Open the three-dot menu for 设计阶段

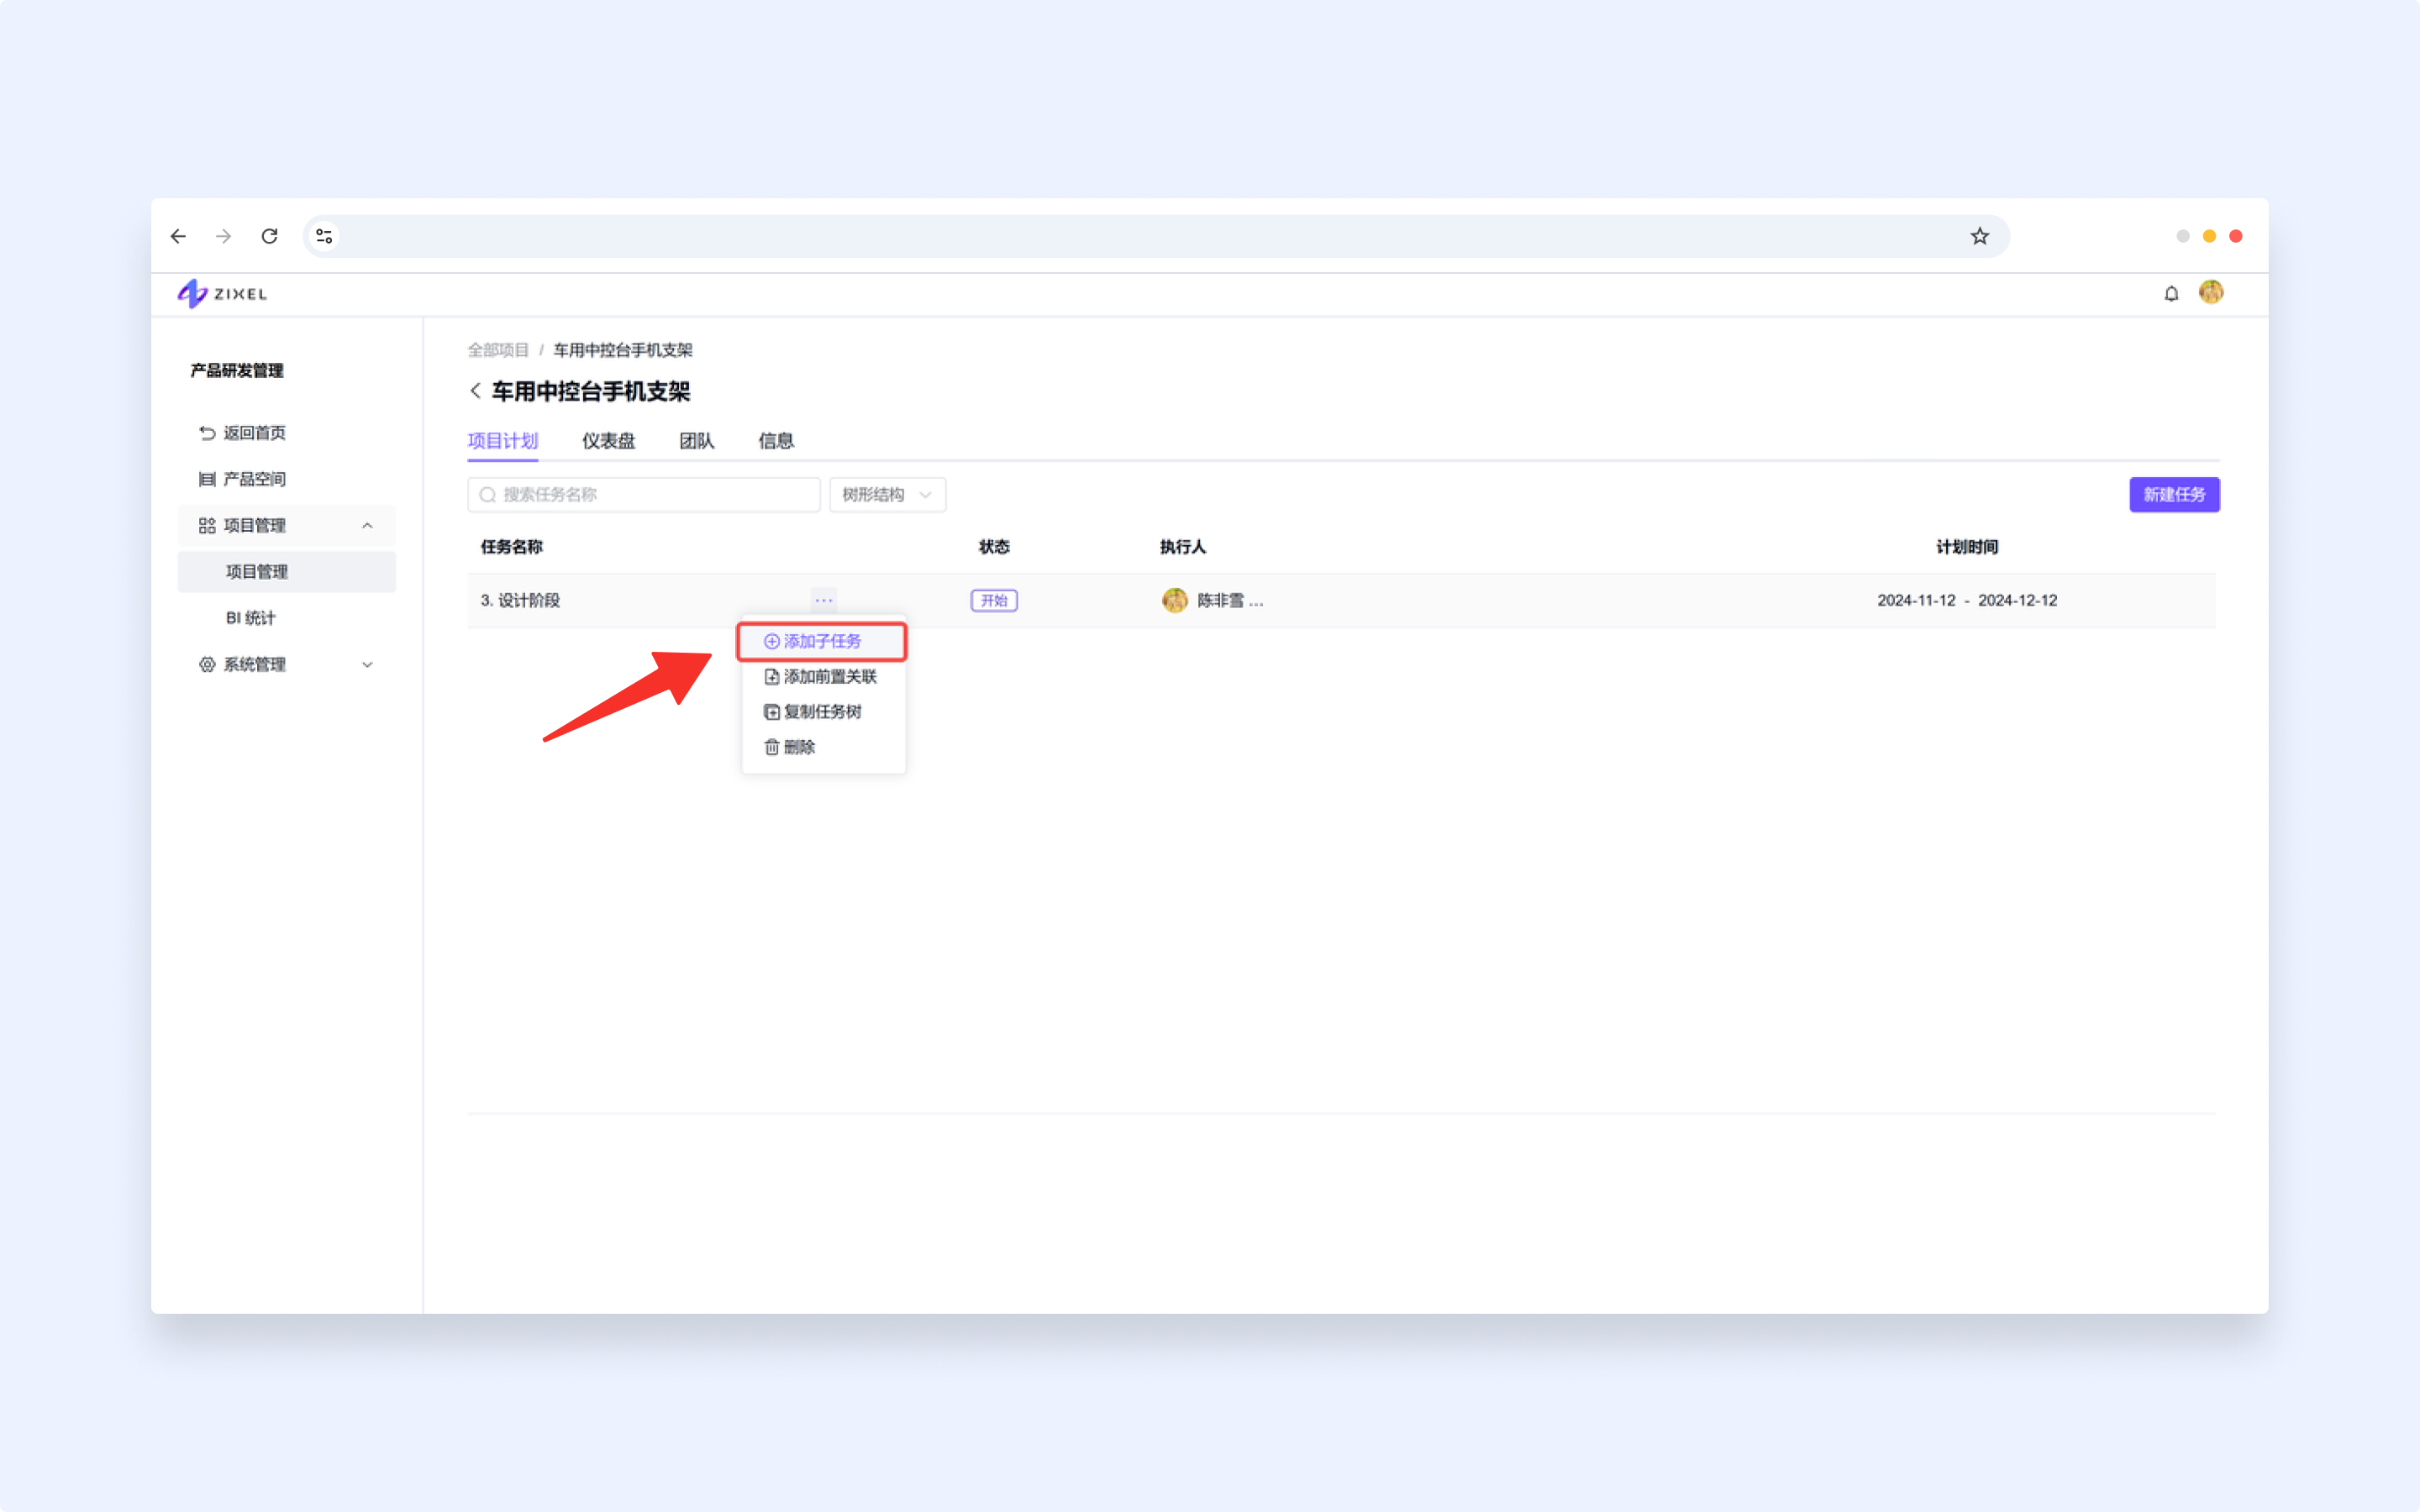click(823, 600)
